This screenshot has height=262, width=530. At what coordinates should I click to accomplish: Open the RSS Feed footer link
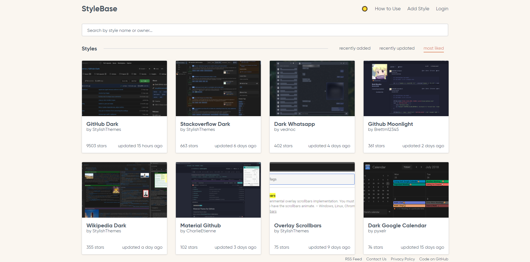[353, 259]
